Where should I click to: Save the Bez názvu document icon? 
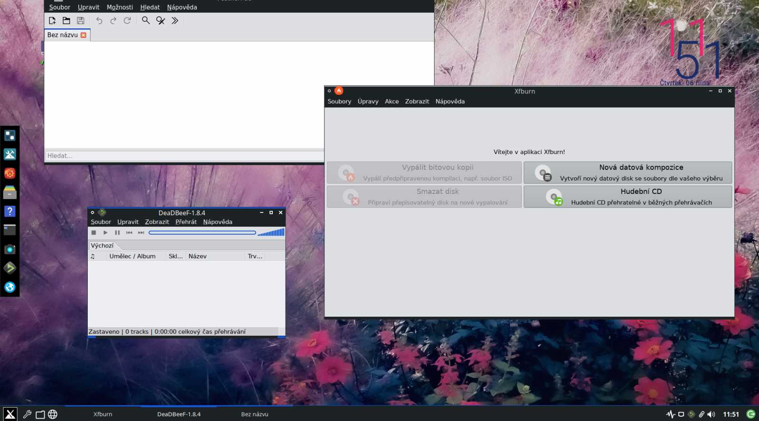tap(81, 20)
